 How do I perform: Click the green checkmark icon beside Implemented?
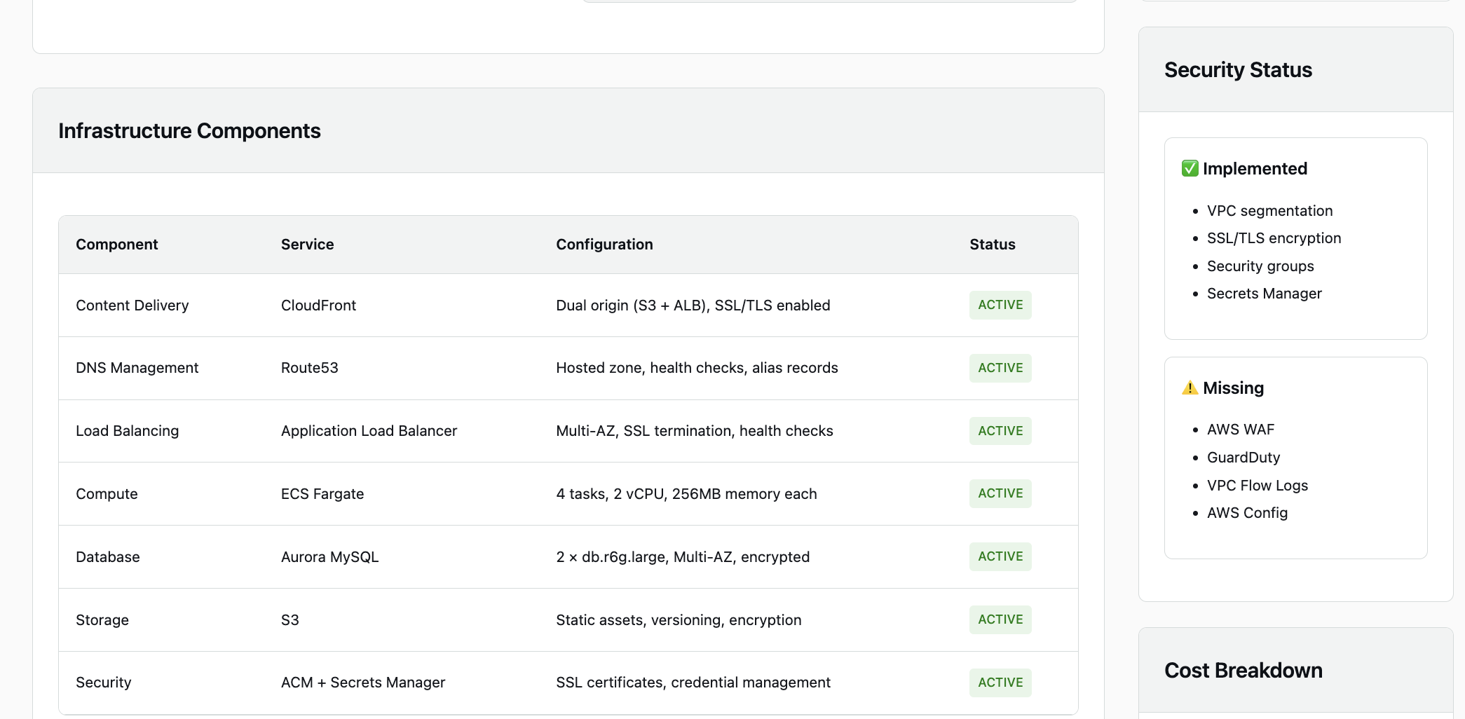click(1190, 169)
